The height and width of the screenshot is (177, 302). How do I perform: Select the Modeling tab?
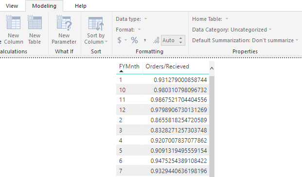(x=44, y=6)
